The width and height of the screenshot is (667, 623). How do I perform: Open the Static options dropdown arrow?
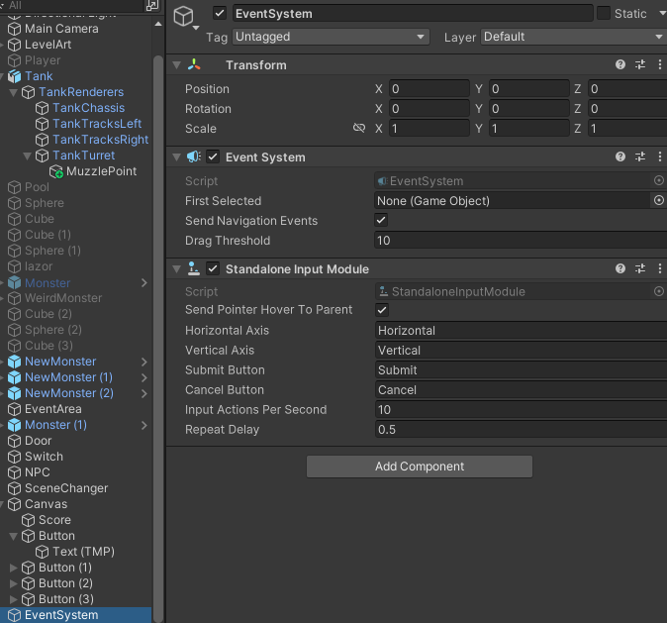tap(662, 13)
